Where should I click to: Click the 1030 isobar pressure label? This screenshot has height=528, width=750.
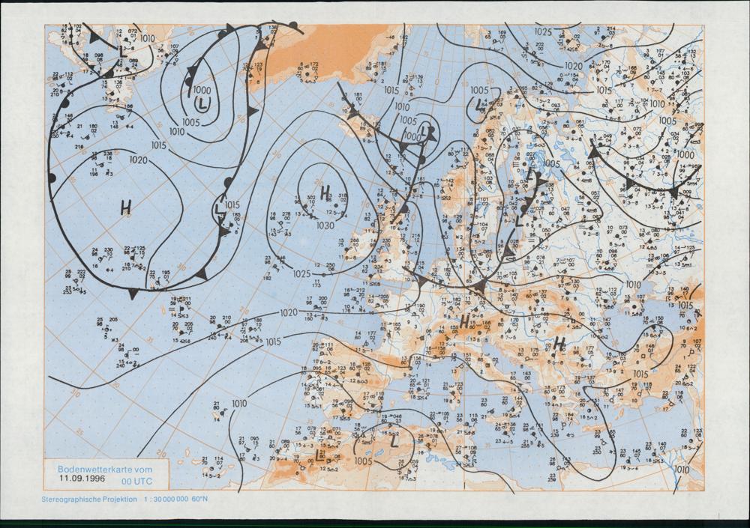coord(325,225)
